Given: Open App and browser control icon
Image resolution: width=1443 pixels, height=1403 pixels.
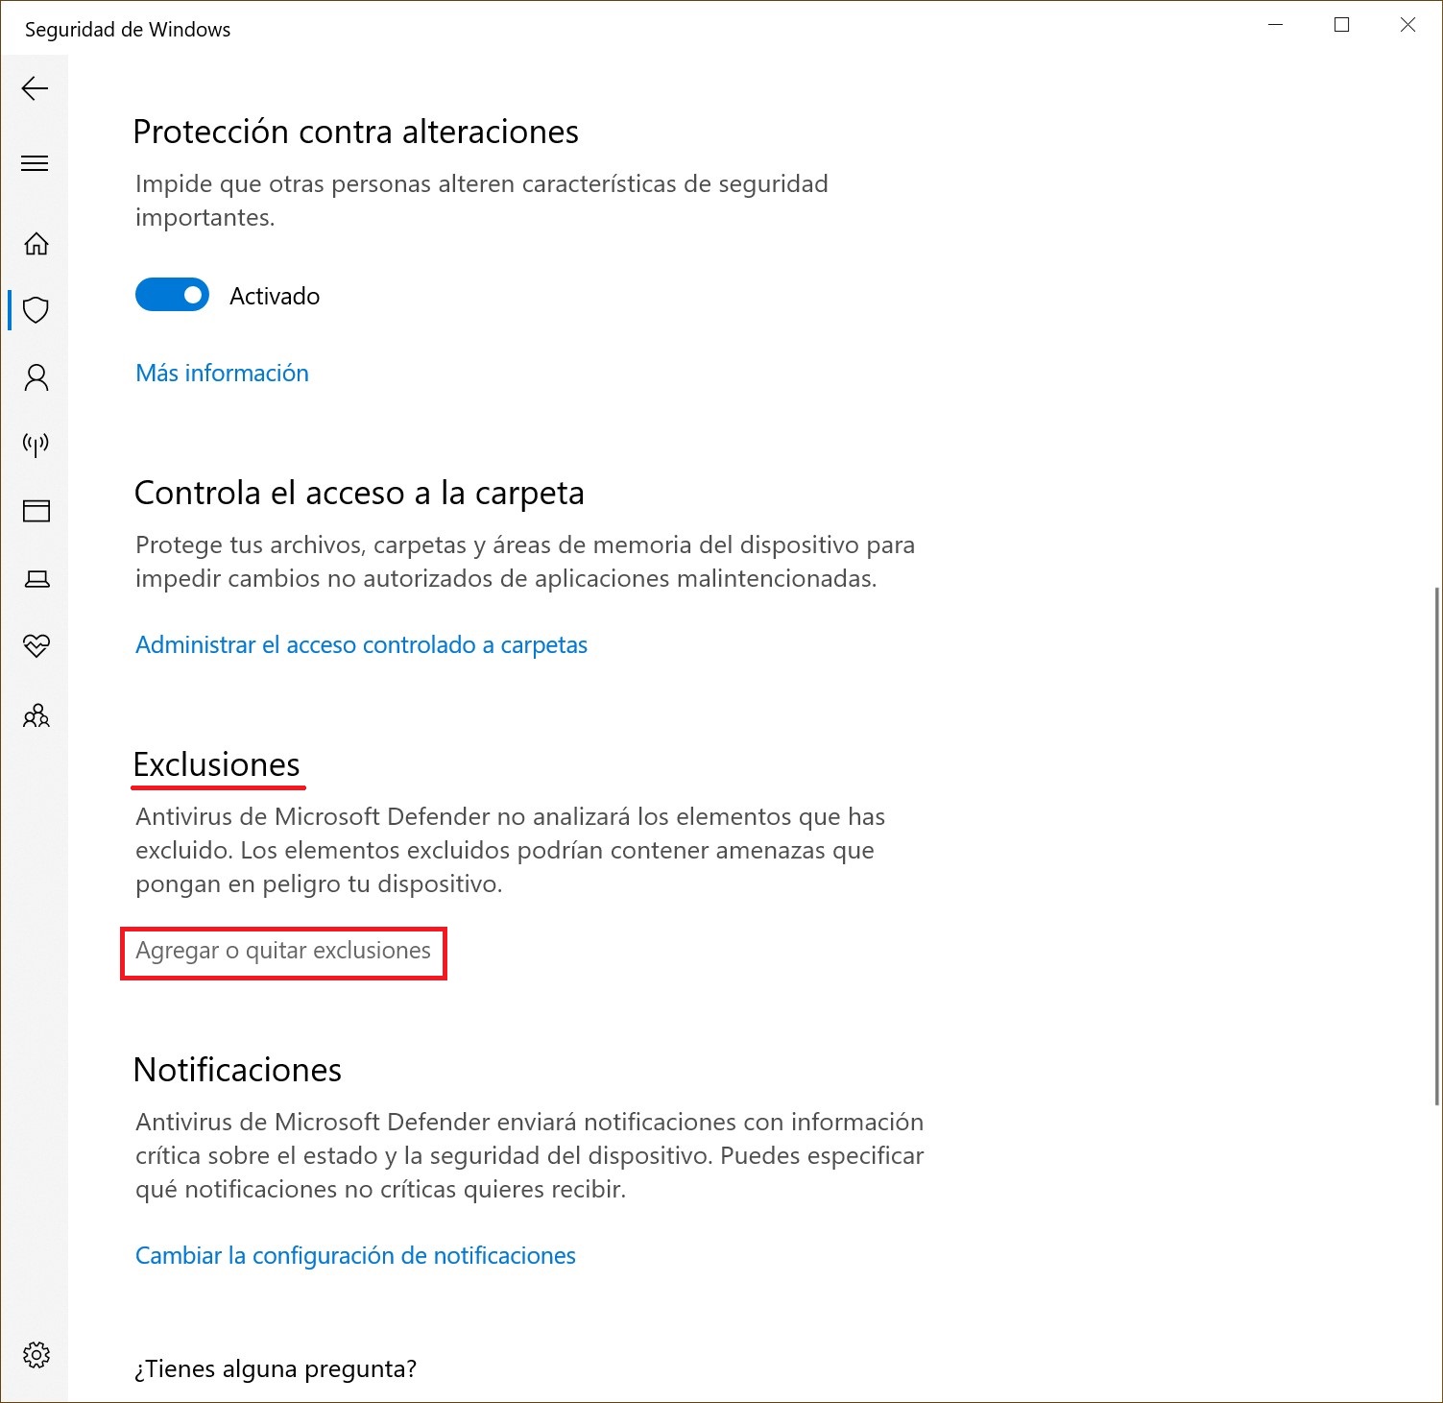Looking at the screenshot, I should pos(36,511).
